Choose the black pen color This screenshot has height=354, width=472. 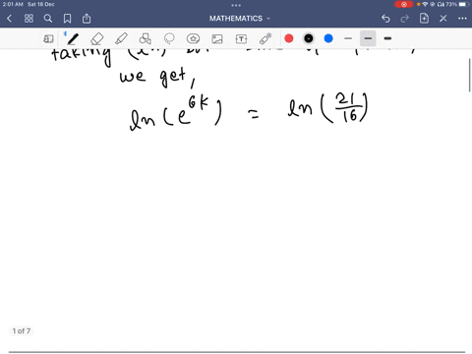(x=309, y=38)
